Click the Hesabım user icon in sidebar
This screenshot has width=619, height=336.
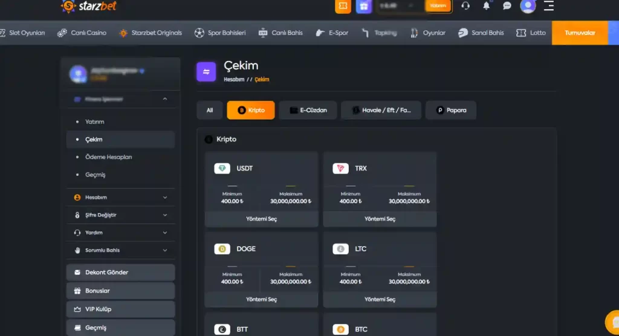[x=77, y=198]
